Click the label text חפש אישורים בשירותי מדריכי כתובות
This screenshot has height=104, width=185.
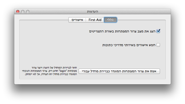coord(129,45)
